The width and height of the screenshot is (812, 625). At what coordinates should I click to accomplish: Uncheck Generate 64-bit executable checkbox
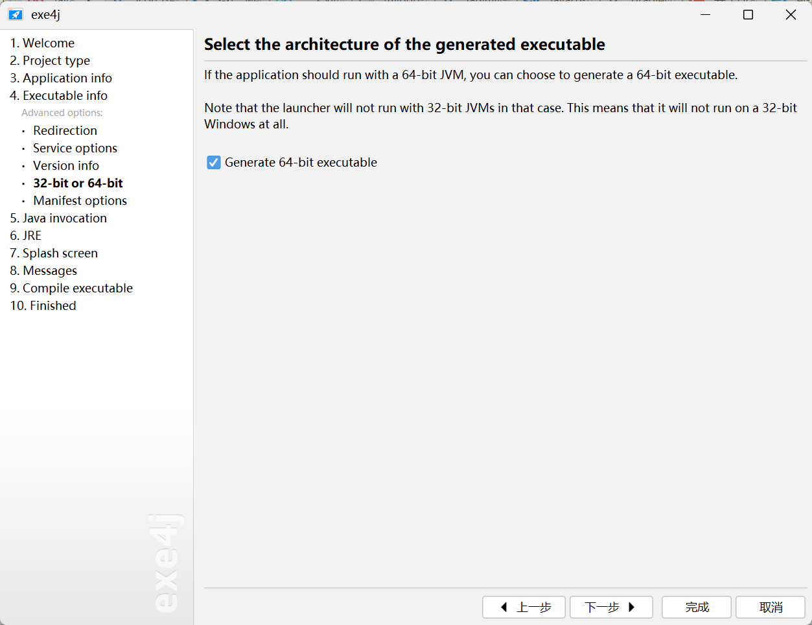(214, 163)
